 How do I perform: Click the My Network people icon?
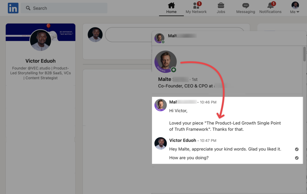click(196, 5)
